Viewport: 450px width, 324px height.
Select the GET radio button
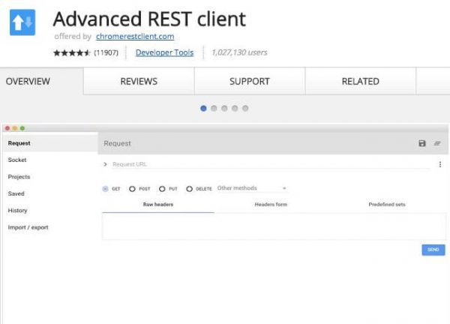pos(105,189)
